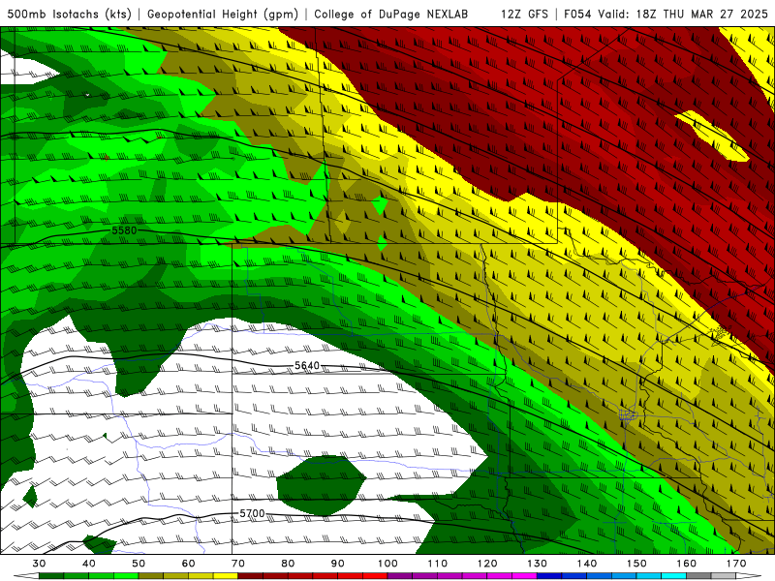This screenshot has width=775, height=581.
Task: Click the 60 value on the color scale
Action: coord(188,564)
